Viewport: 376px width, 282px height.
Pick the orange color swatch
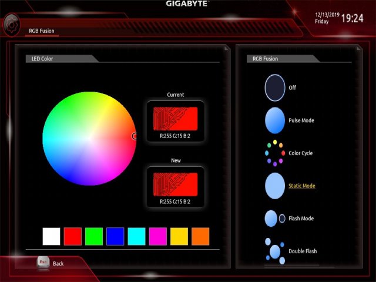pos(200,236)
